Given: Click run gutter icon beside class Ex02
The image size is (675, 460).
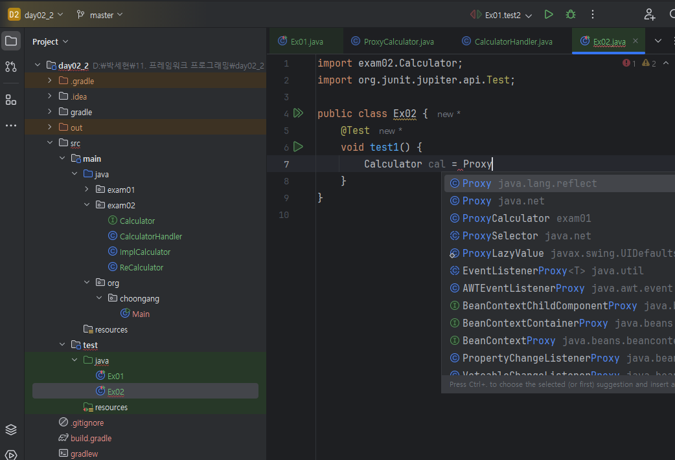Looking at the screenshot, I should click(298, 113).
